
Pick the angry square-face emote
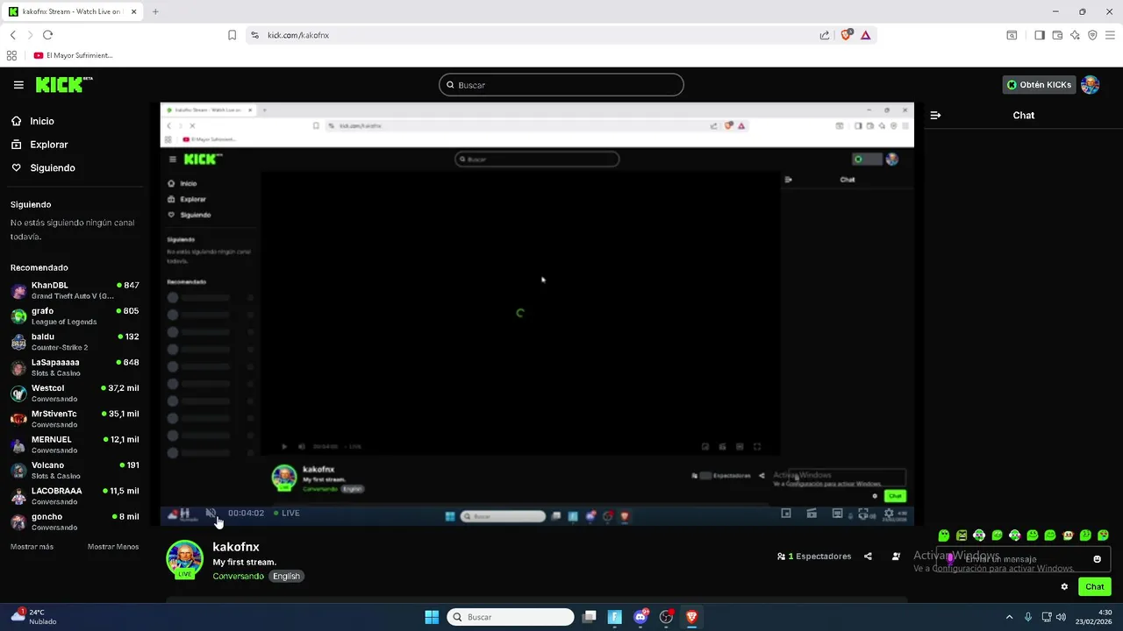[962, 535]
